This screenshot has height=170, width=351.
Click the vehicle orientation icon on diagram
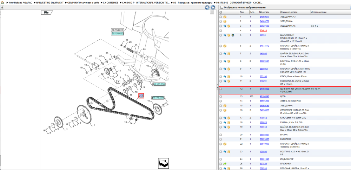pyautogui.click(x=47, y=13)
